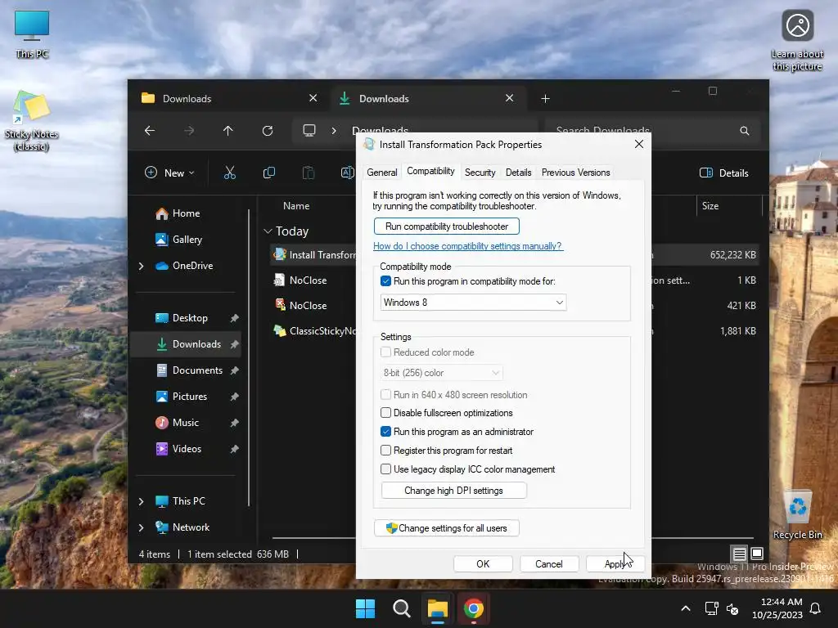Click Run compatibility troubleshooter button

[x=446, y=226]
